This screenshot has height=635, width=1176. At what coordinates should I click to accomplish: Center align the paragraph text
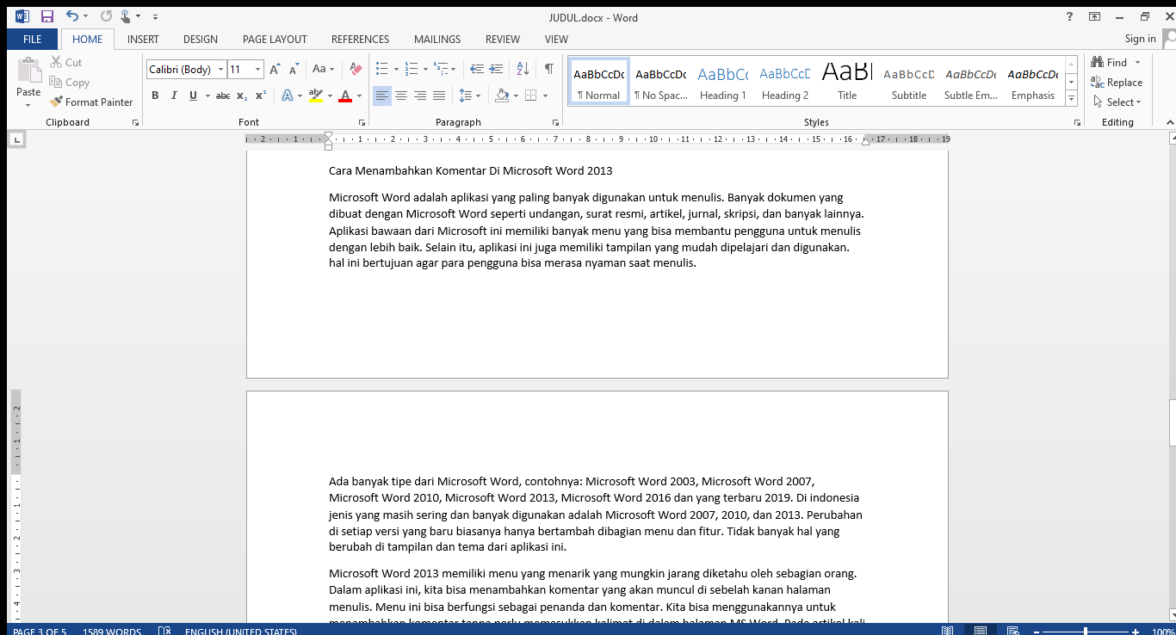click(x=401, y=96)
